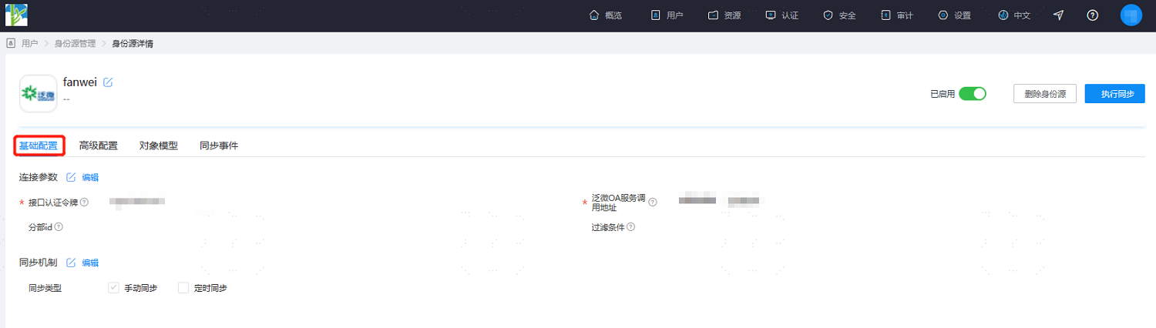Open the user avatar in top right
This screenshot has height=328, width=1156.
click(x=1131, y=15)
